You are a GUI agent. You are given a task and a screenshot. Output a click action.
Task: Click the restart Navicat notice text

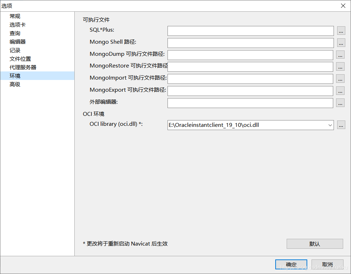tap(125, 243)
